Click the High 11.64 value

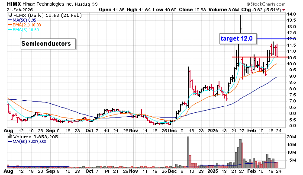click(139, 10)
